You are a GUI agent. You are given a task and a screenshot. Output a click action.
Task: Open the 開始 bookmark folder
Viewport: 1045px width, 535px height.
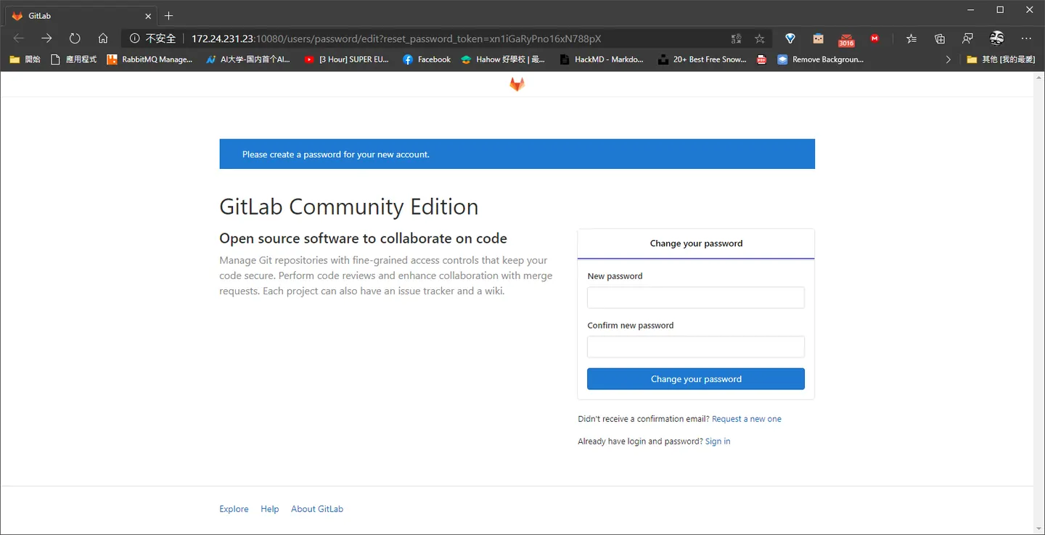pyautogui.click(x=25, y=59)
